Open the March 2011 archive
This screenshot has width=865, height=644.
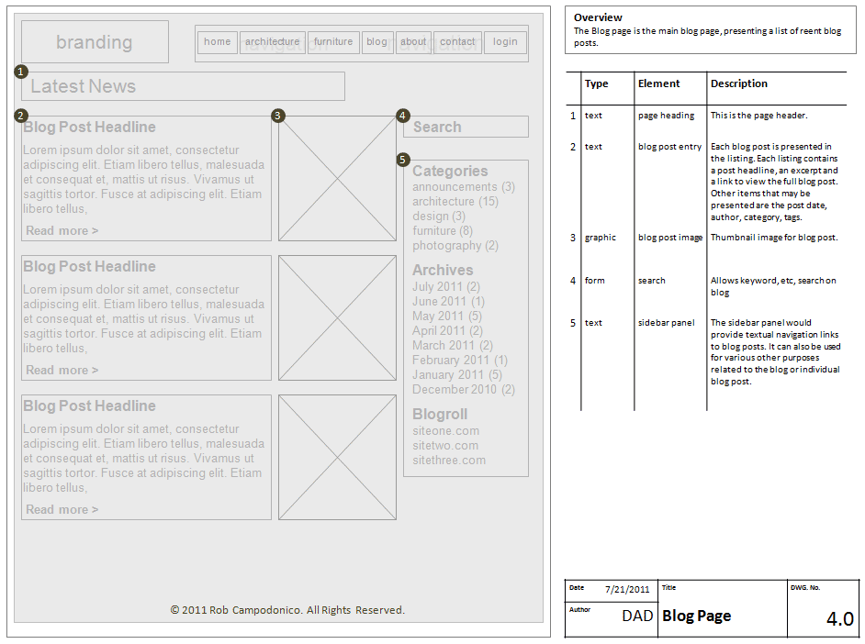click(453, 346)
